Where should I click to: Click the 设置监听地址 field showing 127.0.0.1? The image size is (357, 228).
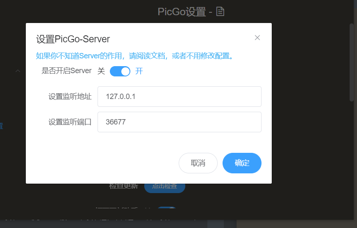coord(179,97)
